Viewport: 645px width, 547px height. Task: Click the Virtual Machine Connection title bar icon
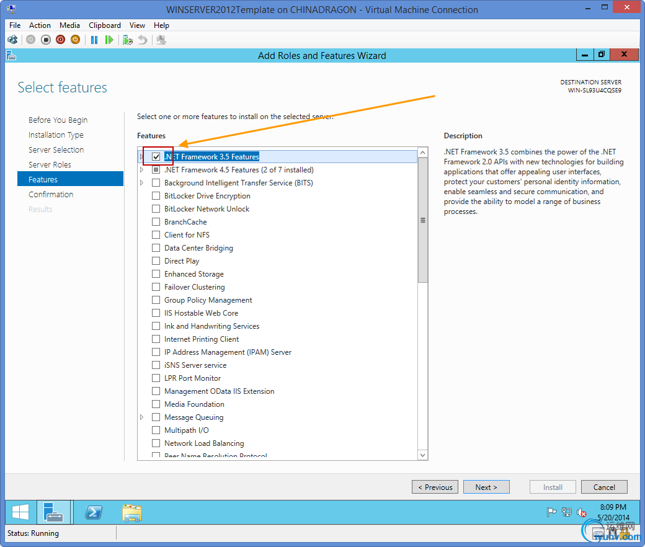point(11,9)
